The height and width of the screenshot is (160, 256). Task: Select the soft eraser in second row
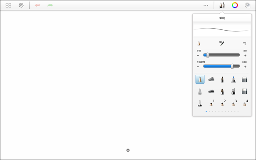click(244, 91)
